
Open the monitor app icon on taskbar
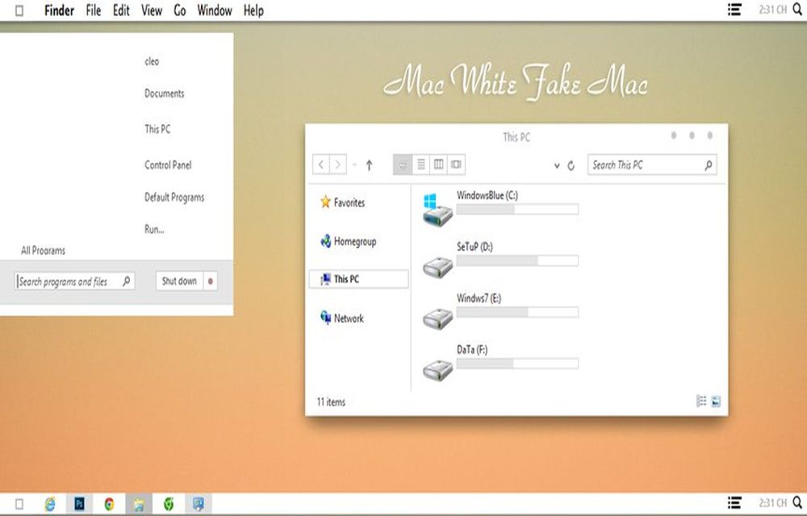[x=199, y=504]
